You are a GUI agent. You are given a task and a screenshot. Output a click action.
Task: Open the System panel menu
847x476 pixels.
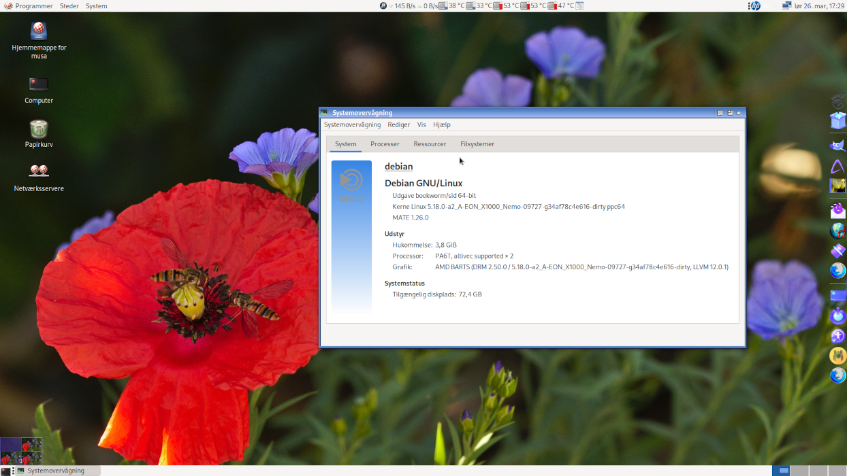(96, 5)
